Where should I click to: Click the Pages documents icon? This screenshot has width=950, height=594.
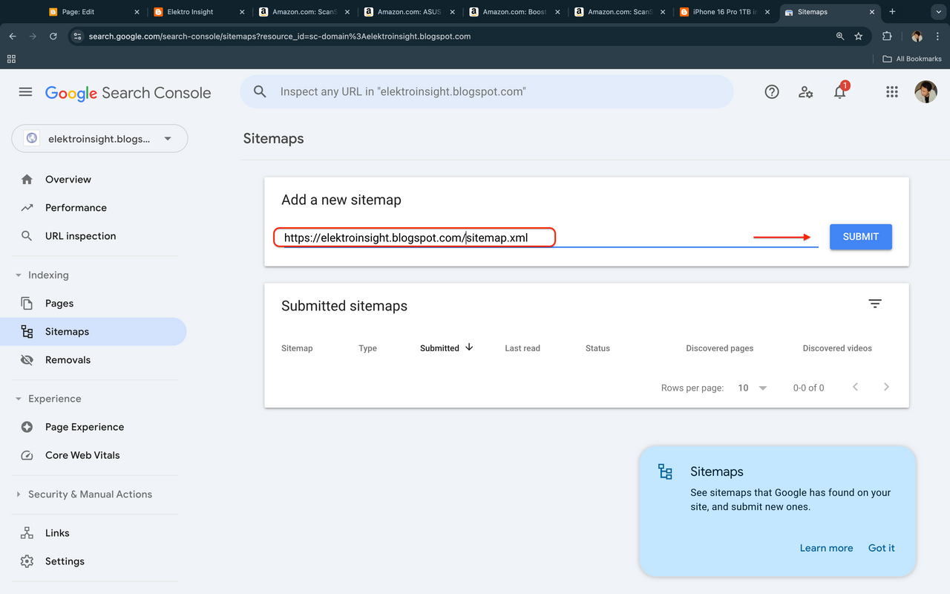27,304
